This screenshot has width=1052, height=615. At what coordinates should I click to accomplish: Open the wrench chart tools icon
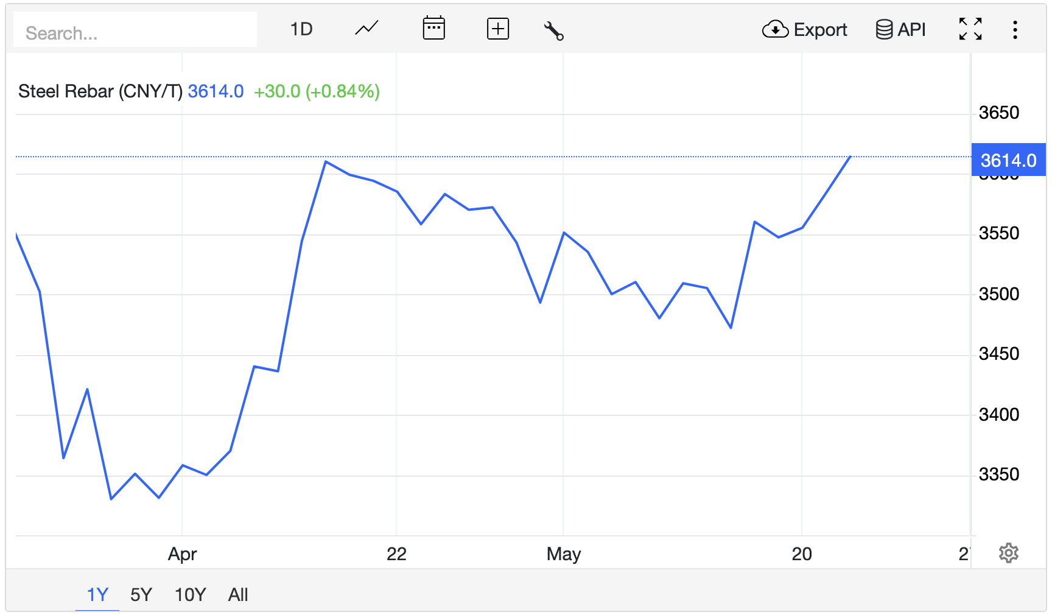(x=553, y=30)
